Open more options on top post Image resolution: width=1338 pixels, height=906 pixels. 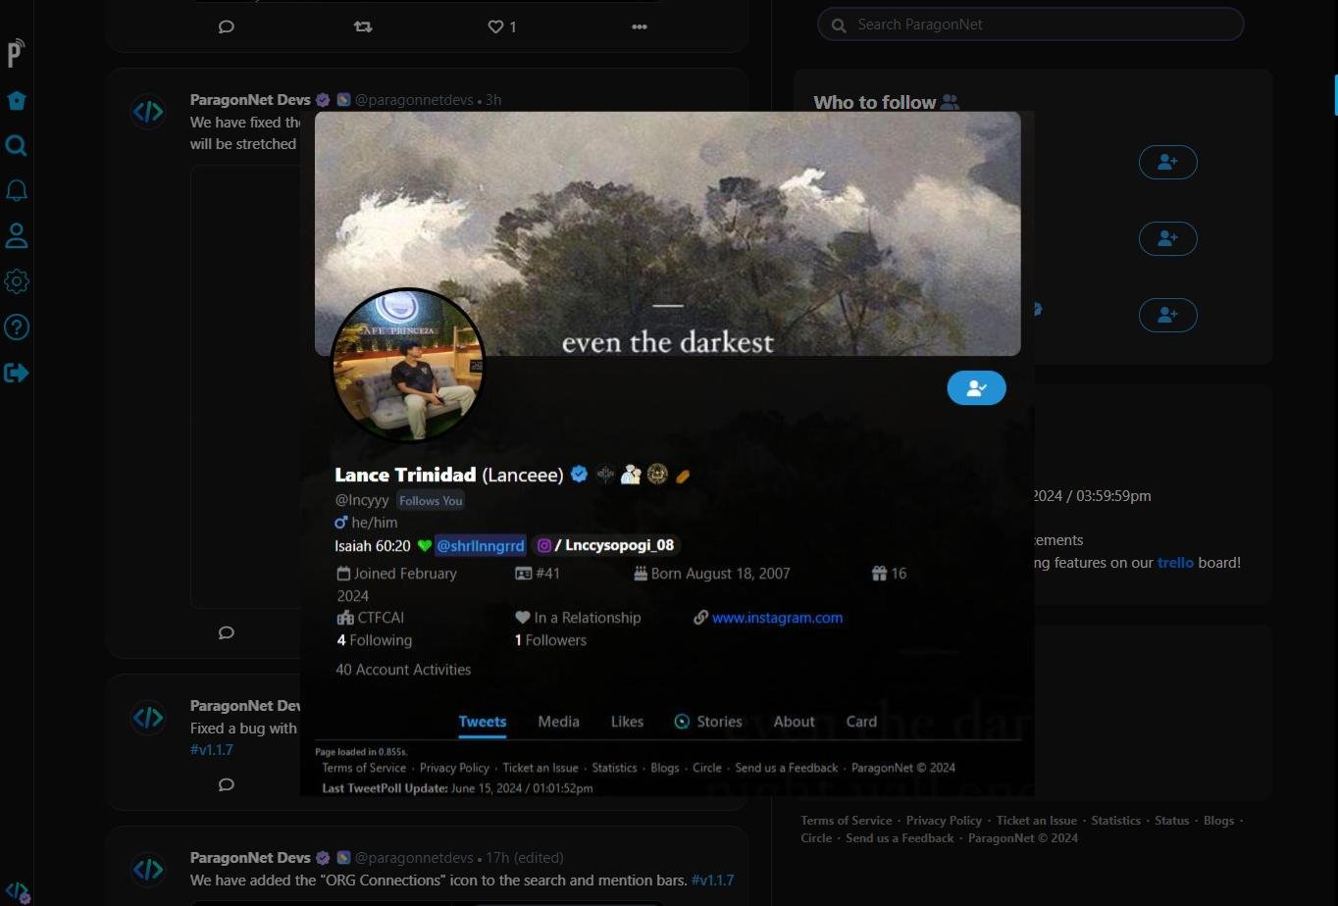[x=640, y=26]
